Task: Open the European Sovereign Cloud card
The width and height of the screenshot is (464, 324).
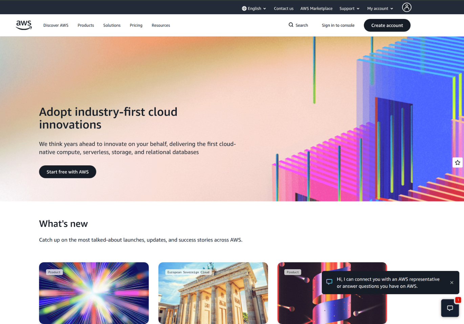Action: click(x=213, y=293)
